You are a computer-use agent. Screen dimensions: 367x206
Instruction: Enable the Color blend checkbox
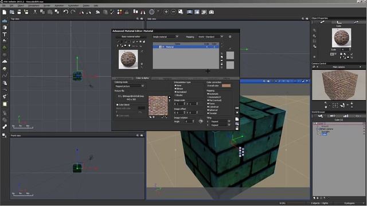[x=117, y=105]
